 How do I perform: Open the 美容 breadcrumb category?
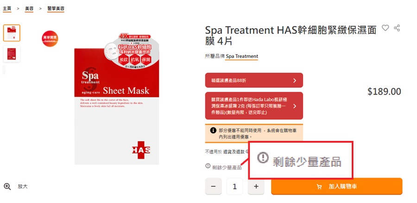[x=29, y=8]
